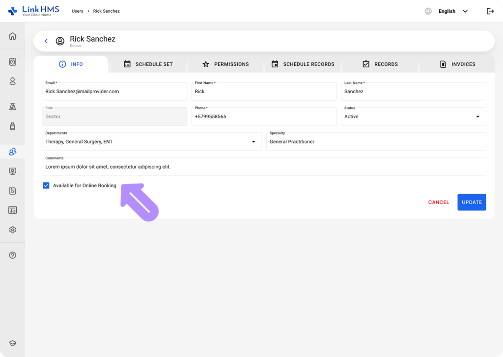Click the Rick Sanchez breadcrumb item
Viewport: 503px width, 357px height.
pyautogui.click(x=106, y=11)
